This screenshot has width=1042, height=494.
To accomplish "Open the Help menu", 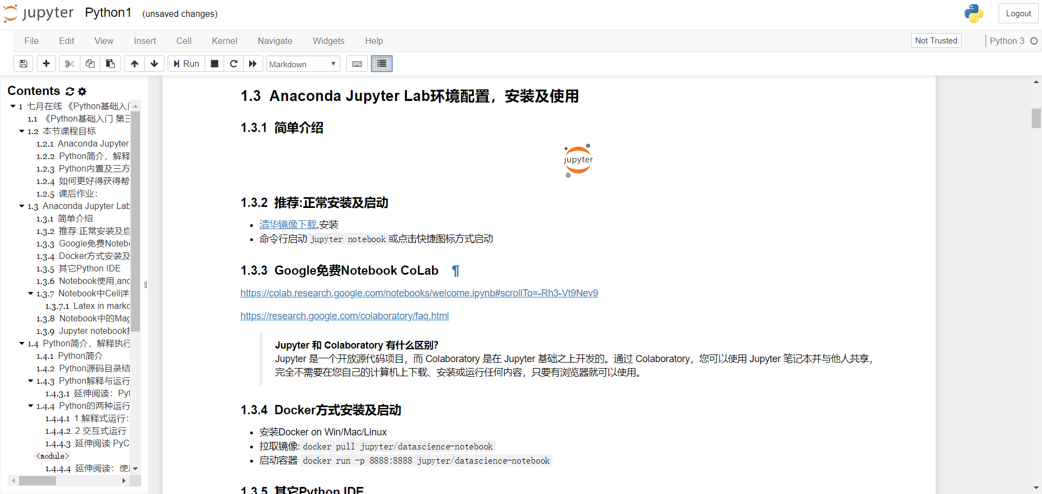I will coord(374,41).
